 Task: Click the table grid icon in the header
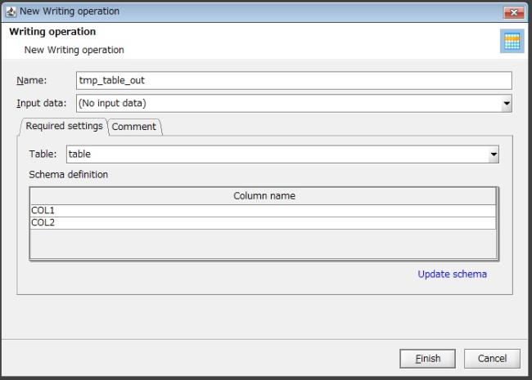(511, 42)
